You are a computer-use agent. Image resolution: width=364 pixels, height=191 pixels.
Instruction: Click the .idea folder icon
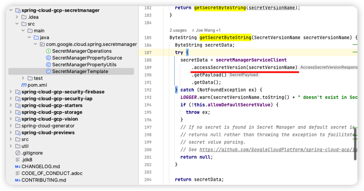(x=24, y=17)
